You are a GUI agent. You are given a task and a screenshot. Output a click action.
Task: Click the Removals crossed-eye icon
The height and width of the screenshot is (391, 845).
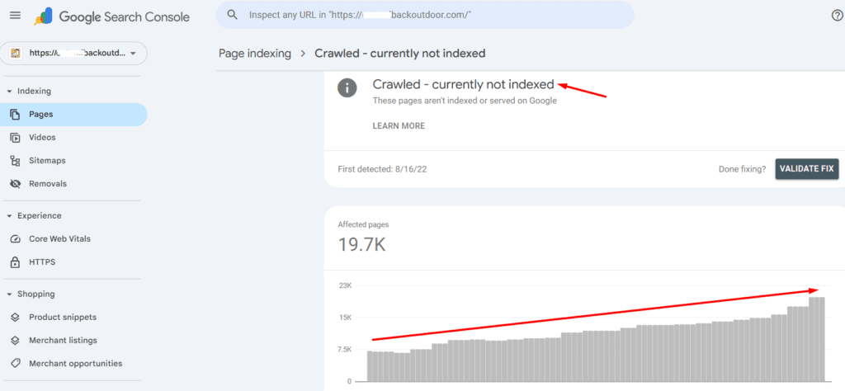coord(15,184)
